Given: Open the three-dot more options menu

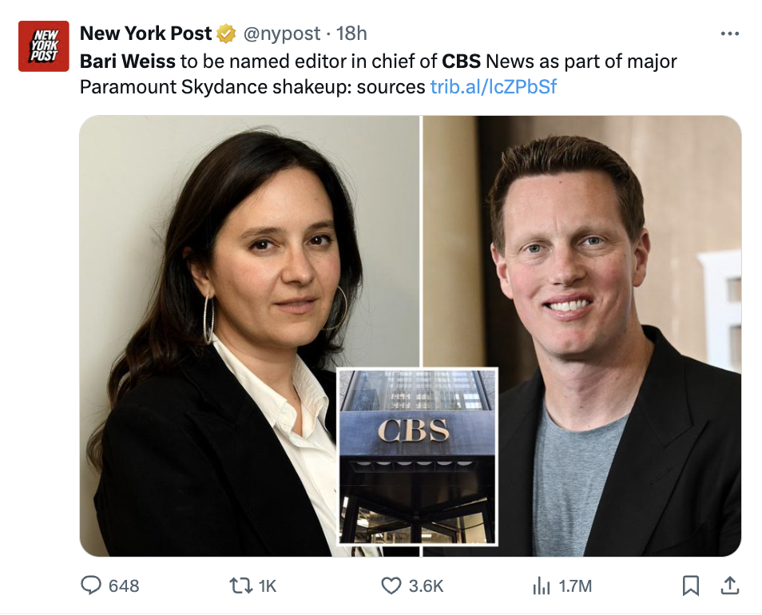Looking at the screenshot, I should click(x=729, y=34).
